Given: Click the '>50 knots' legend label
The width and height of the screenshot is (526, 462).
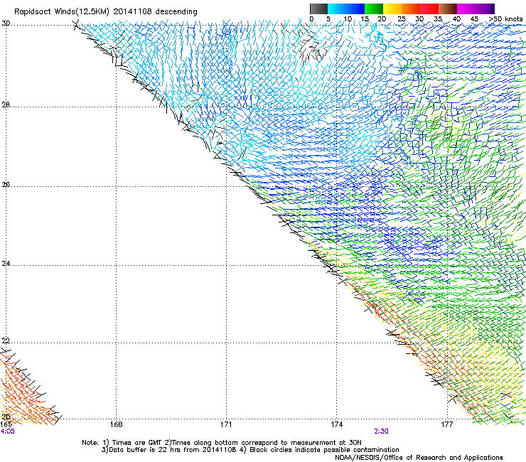Looking at the screenshot, I should tap(505, 18).
